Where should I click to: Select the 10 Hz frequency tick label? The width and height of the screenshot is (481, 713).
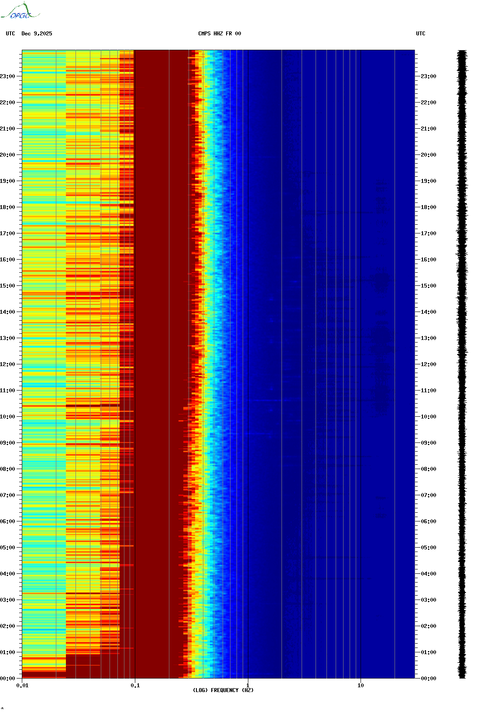click(361, 686)
